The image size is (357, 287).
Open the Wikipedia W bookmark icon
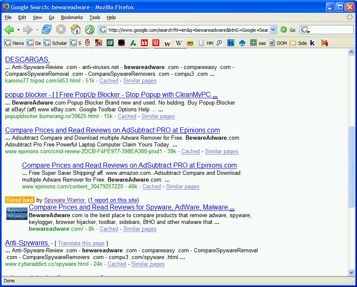pyautogui.click(x=179, y=43)
